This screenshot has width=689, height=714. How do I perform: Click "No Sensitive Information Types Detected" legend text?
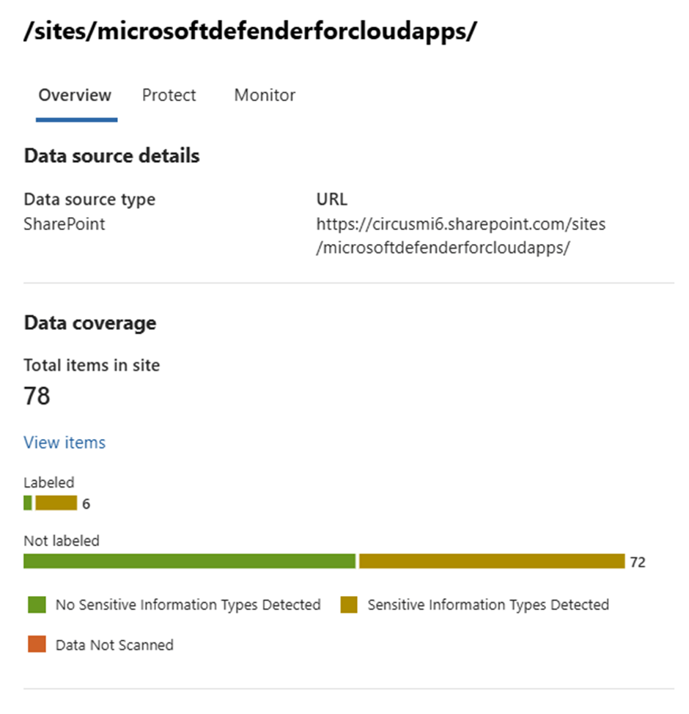188,605
